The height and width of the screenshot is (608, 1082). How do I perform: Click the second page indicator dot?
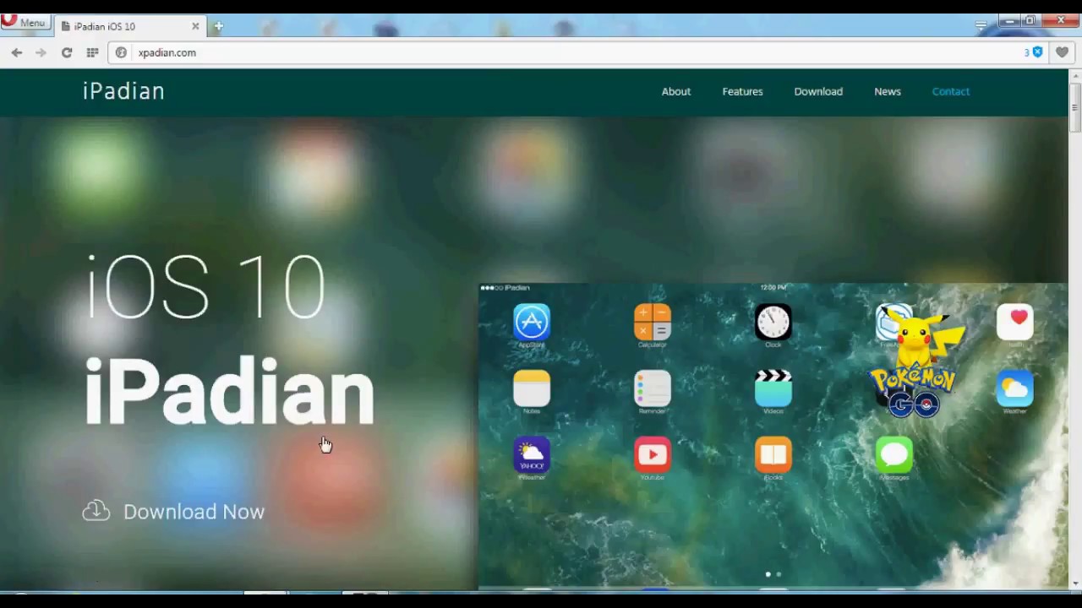(x=779, y=574)
